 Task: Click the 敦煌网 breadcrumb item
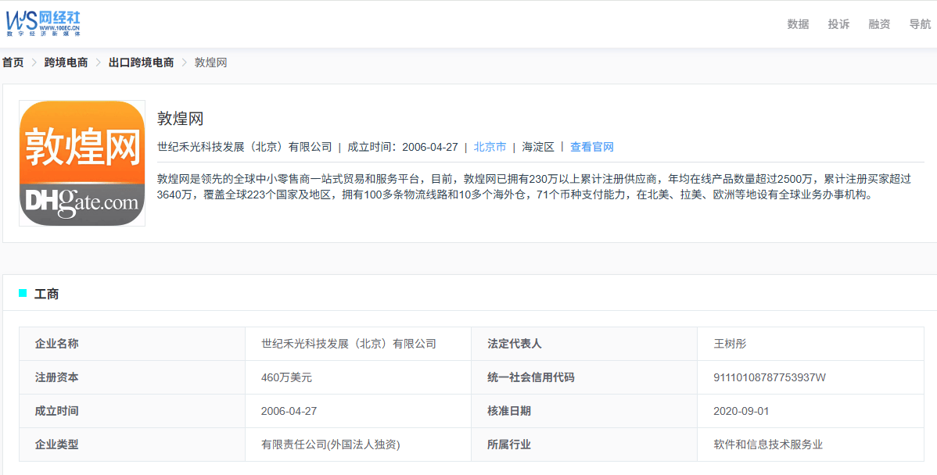pos(211,62)
